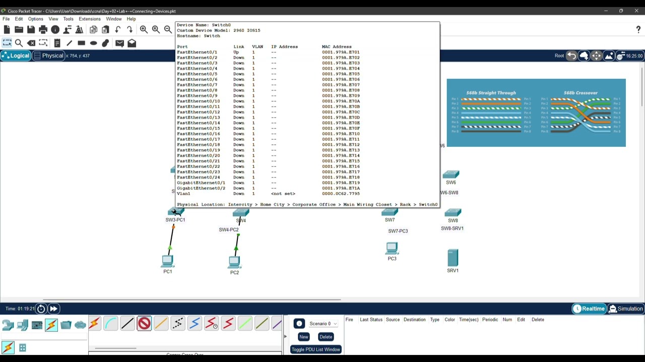Open the Activity Wizard icon
This screenshot has height=362, width=645.
tap(67, 30)
